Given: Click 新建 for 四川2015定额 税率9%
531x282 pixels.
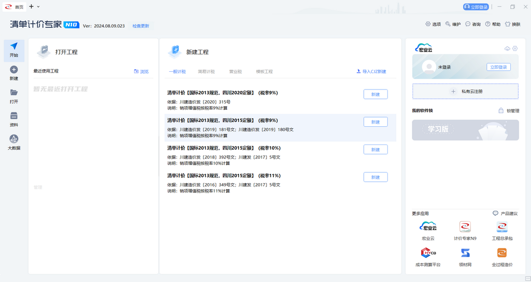Looking at the screenshot, I should pyautogui.click(x=376, y=122).
